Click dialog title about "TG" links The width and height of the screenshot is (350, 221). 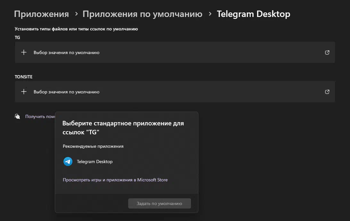point(123,128)
